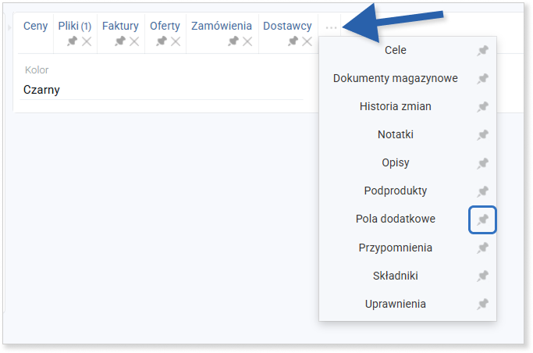Open Notatki from the dropdown
This screenshot has height=353, width=533.
pyautogui.click(x=396, y=134)
